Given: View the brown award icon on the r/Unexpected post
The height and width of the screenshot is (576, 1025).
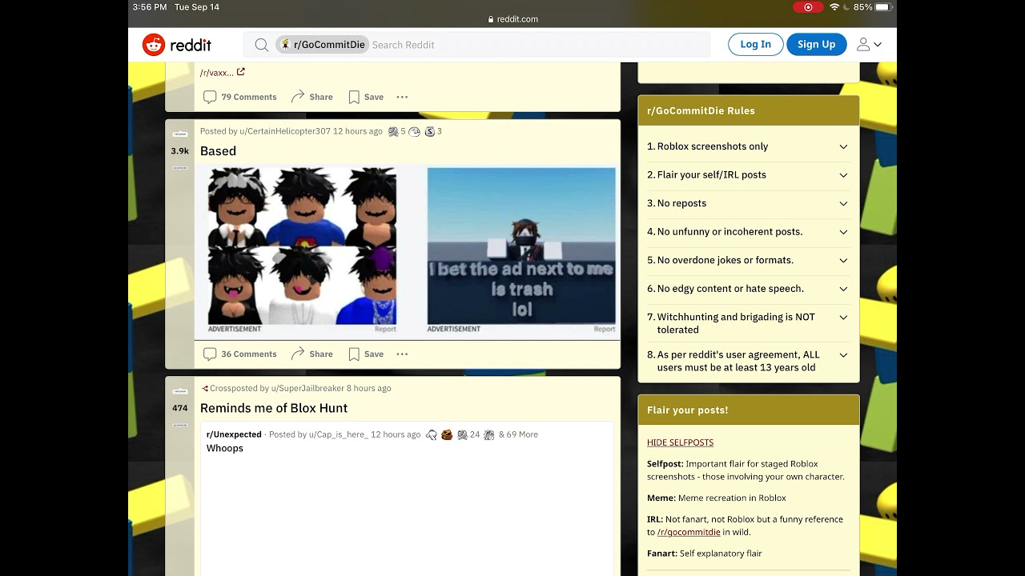Looking at the screenshot, I should pyautogui.click(x=447, y=434).
